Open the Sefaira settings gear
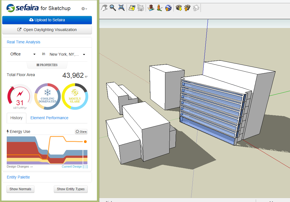290x202 pixels. click(x=83, y=9)
